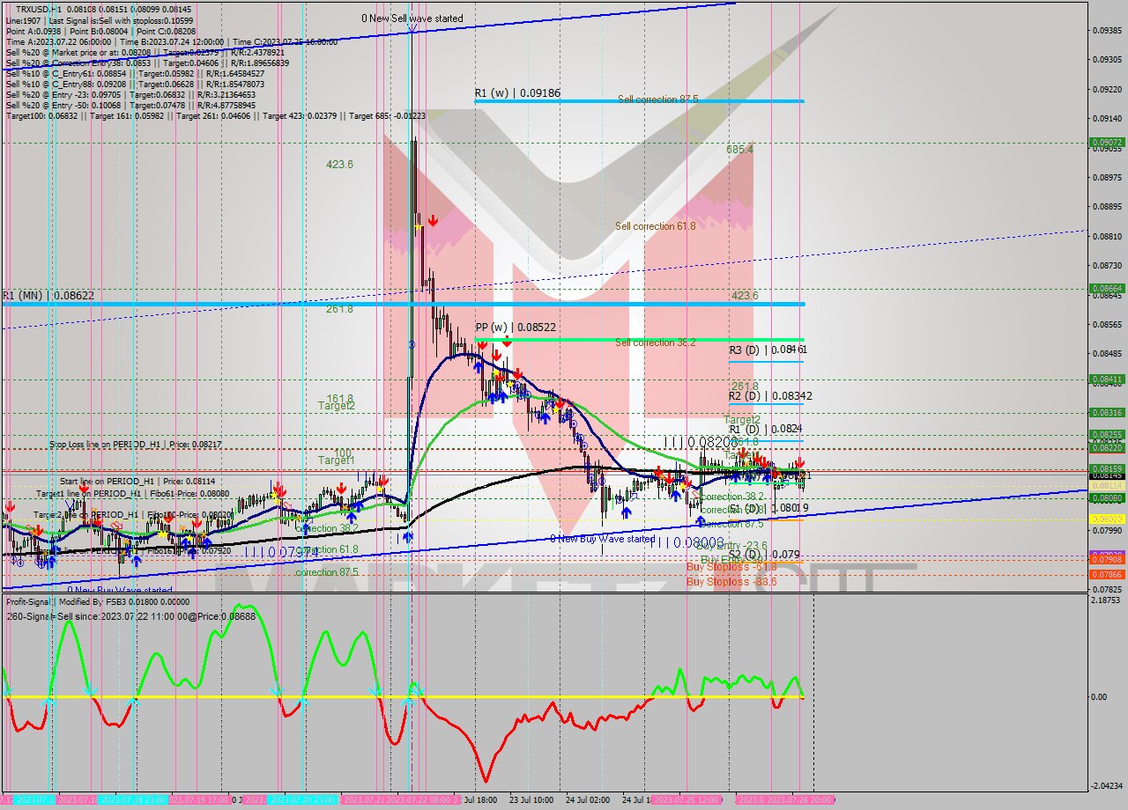This screenshot has width=1128, height=810.
Task: Click the 'PP (w) | 0.08522' pivot label
Action: tap(515, 327)
